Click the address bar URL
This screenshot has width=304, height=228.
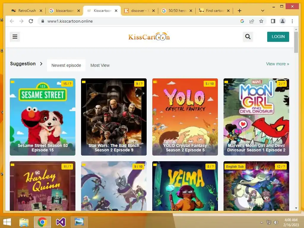point(70,21)
